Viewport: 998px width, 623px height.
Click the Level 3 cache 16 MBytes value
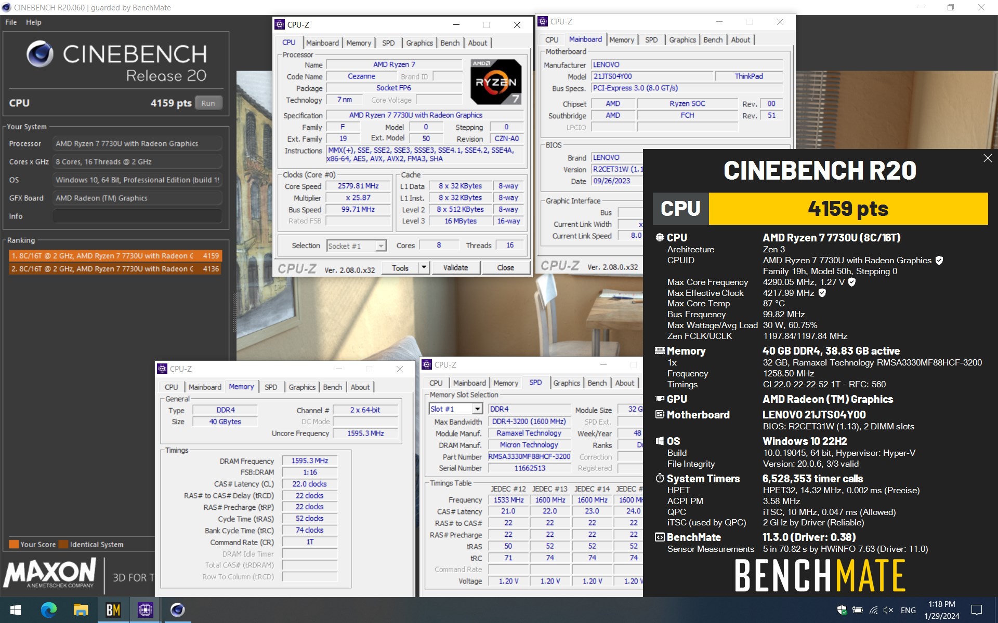click(x=461, y=221)
